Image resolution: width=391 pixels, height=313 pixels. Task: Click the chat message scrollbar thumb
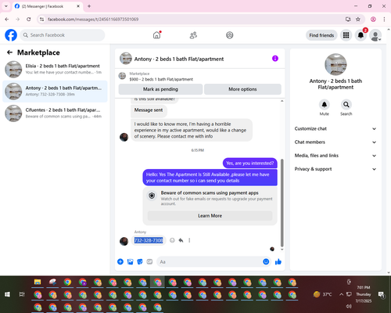(x=282, y=203)
